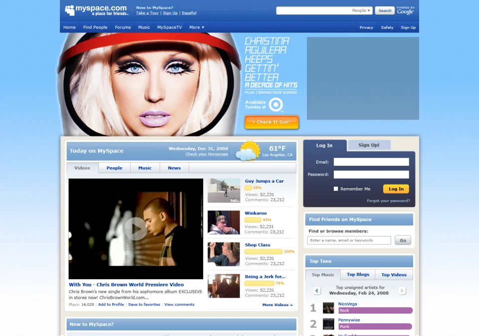
Task: Click View comments link
Action: (179, 304)
